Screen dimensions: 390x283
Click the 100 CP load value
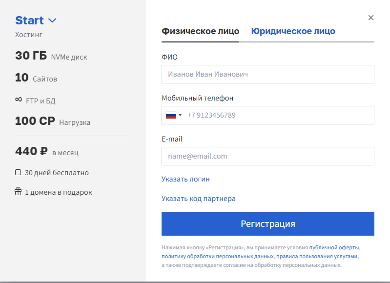(35, 121)
